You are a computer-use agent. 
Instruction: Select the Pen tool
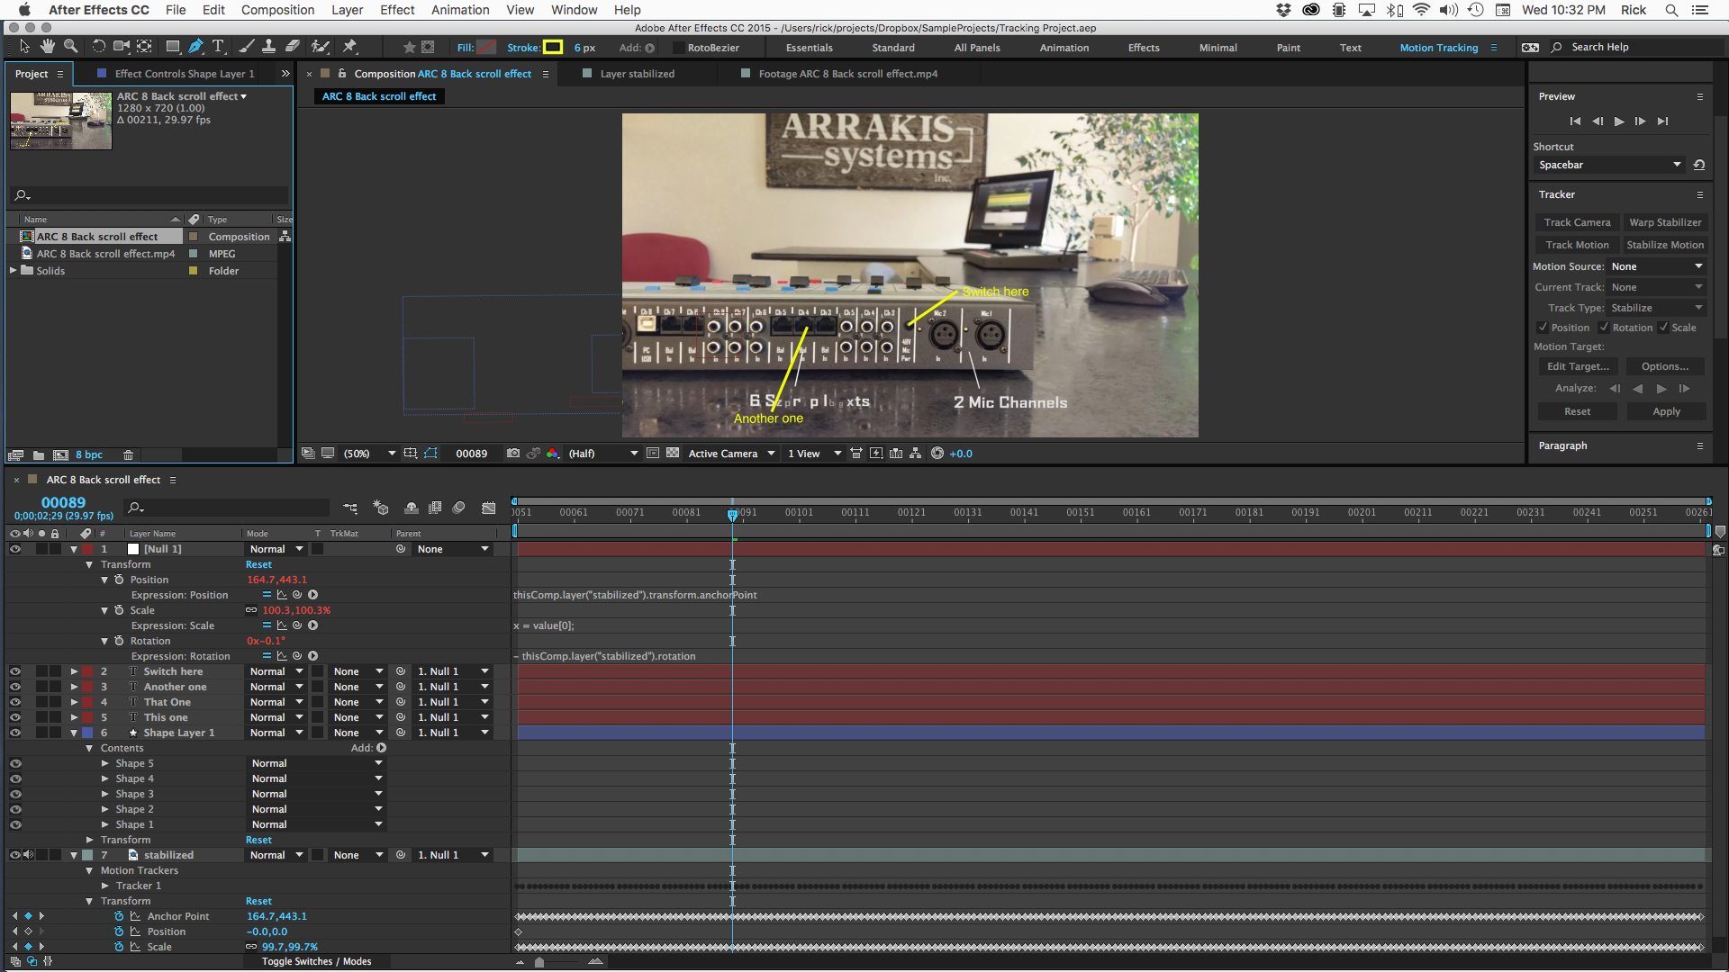tap(195, 47)
